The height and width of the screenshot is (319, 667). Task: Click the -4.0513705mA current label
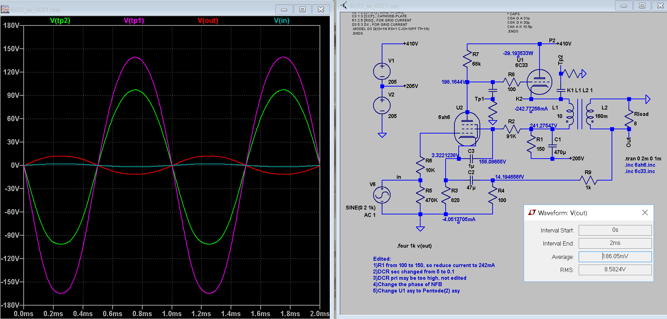(459, 219)
